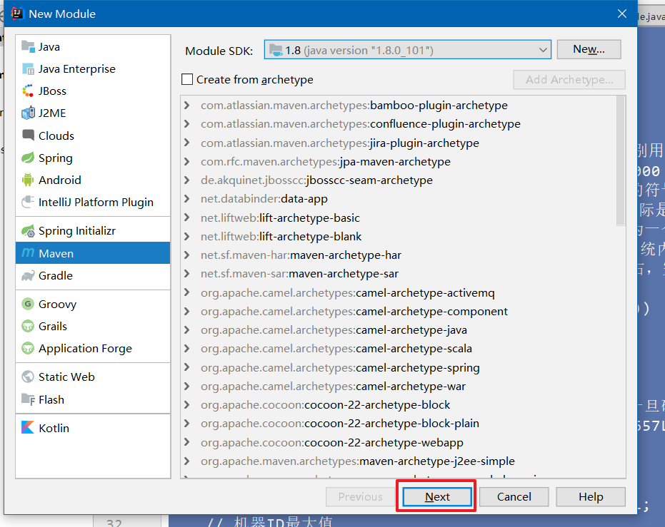This screenshot has width=665, height=527.
Task: Expand maven-archetype-har entry
Action: click(187, 255)
